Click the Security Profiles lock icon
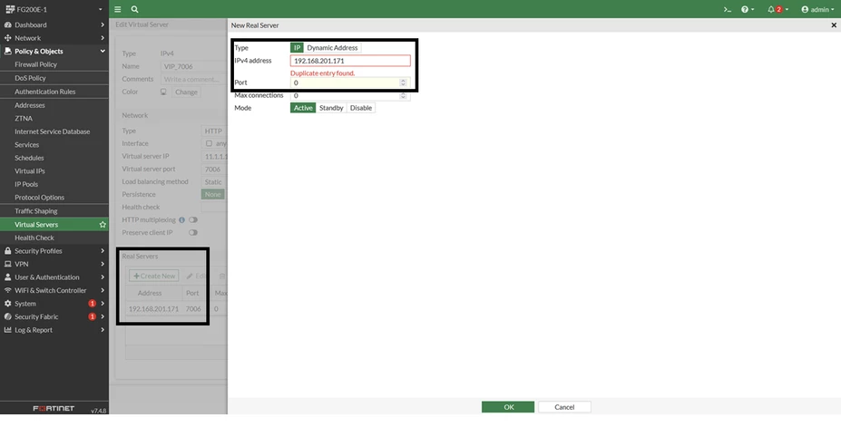Viewport: 841px width, 427px height. [7, 251]
